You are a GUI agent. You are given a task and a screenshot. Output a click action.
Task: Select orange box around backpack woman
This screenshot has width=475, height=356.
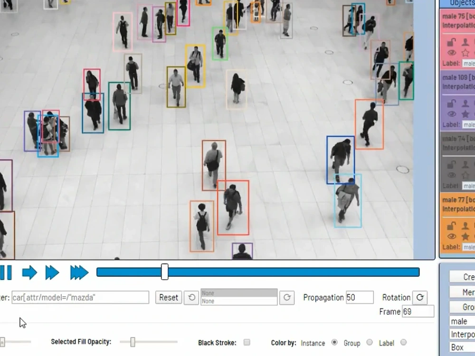pyautogui.click(x=202, y=226)
